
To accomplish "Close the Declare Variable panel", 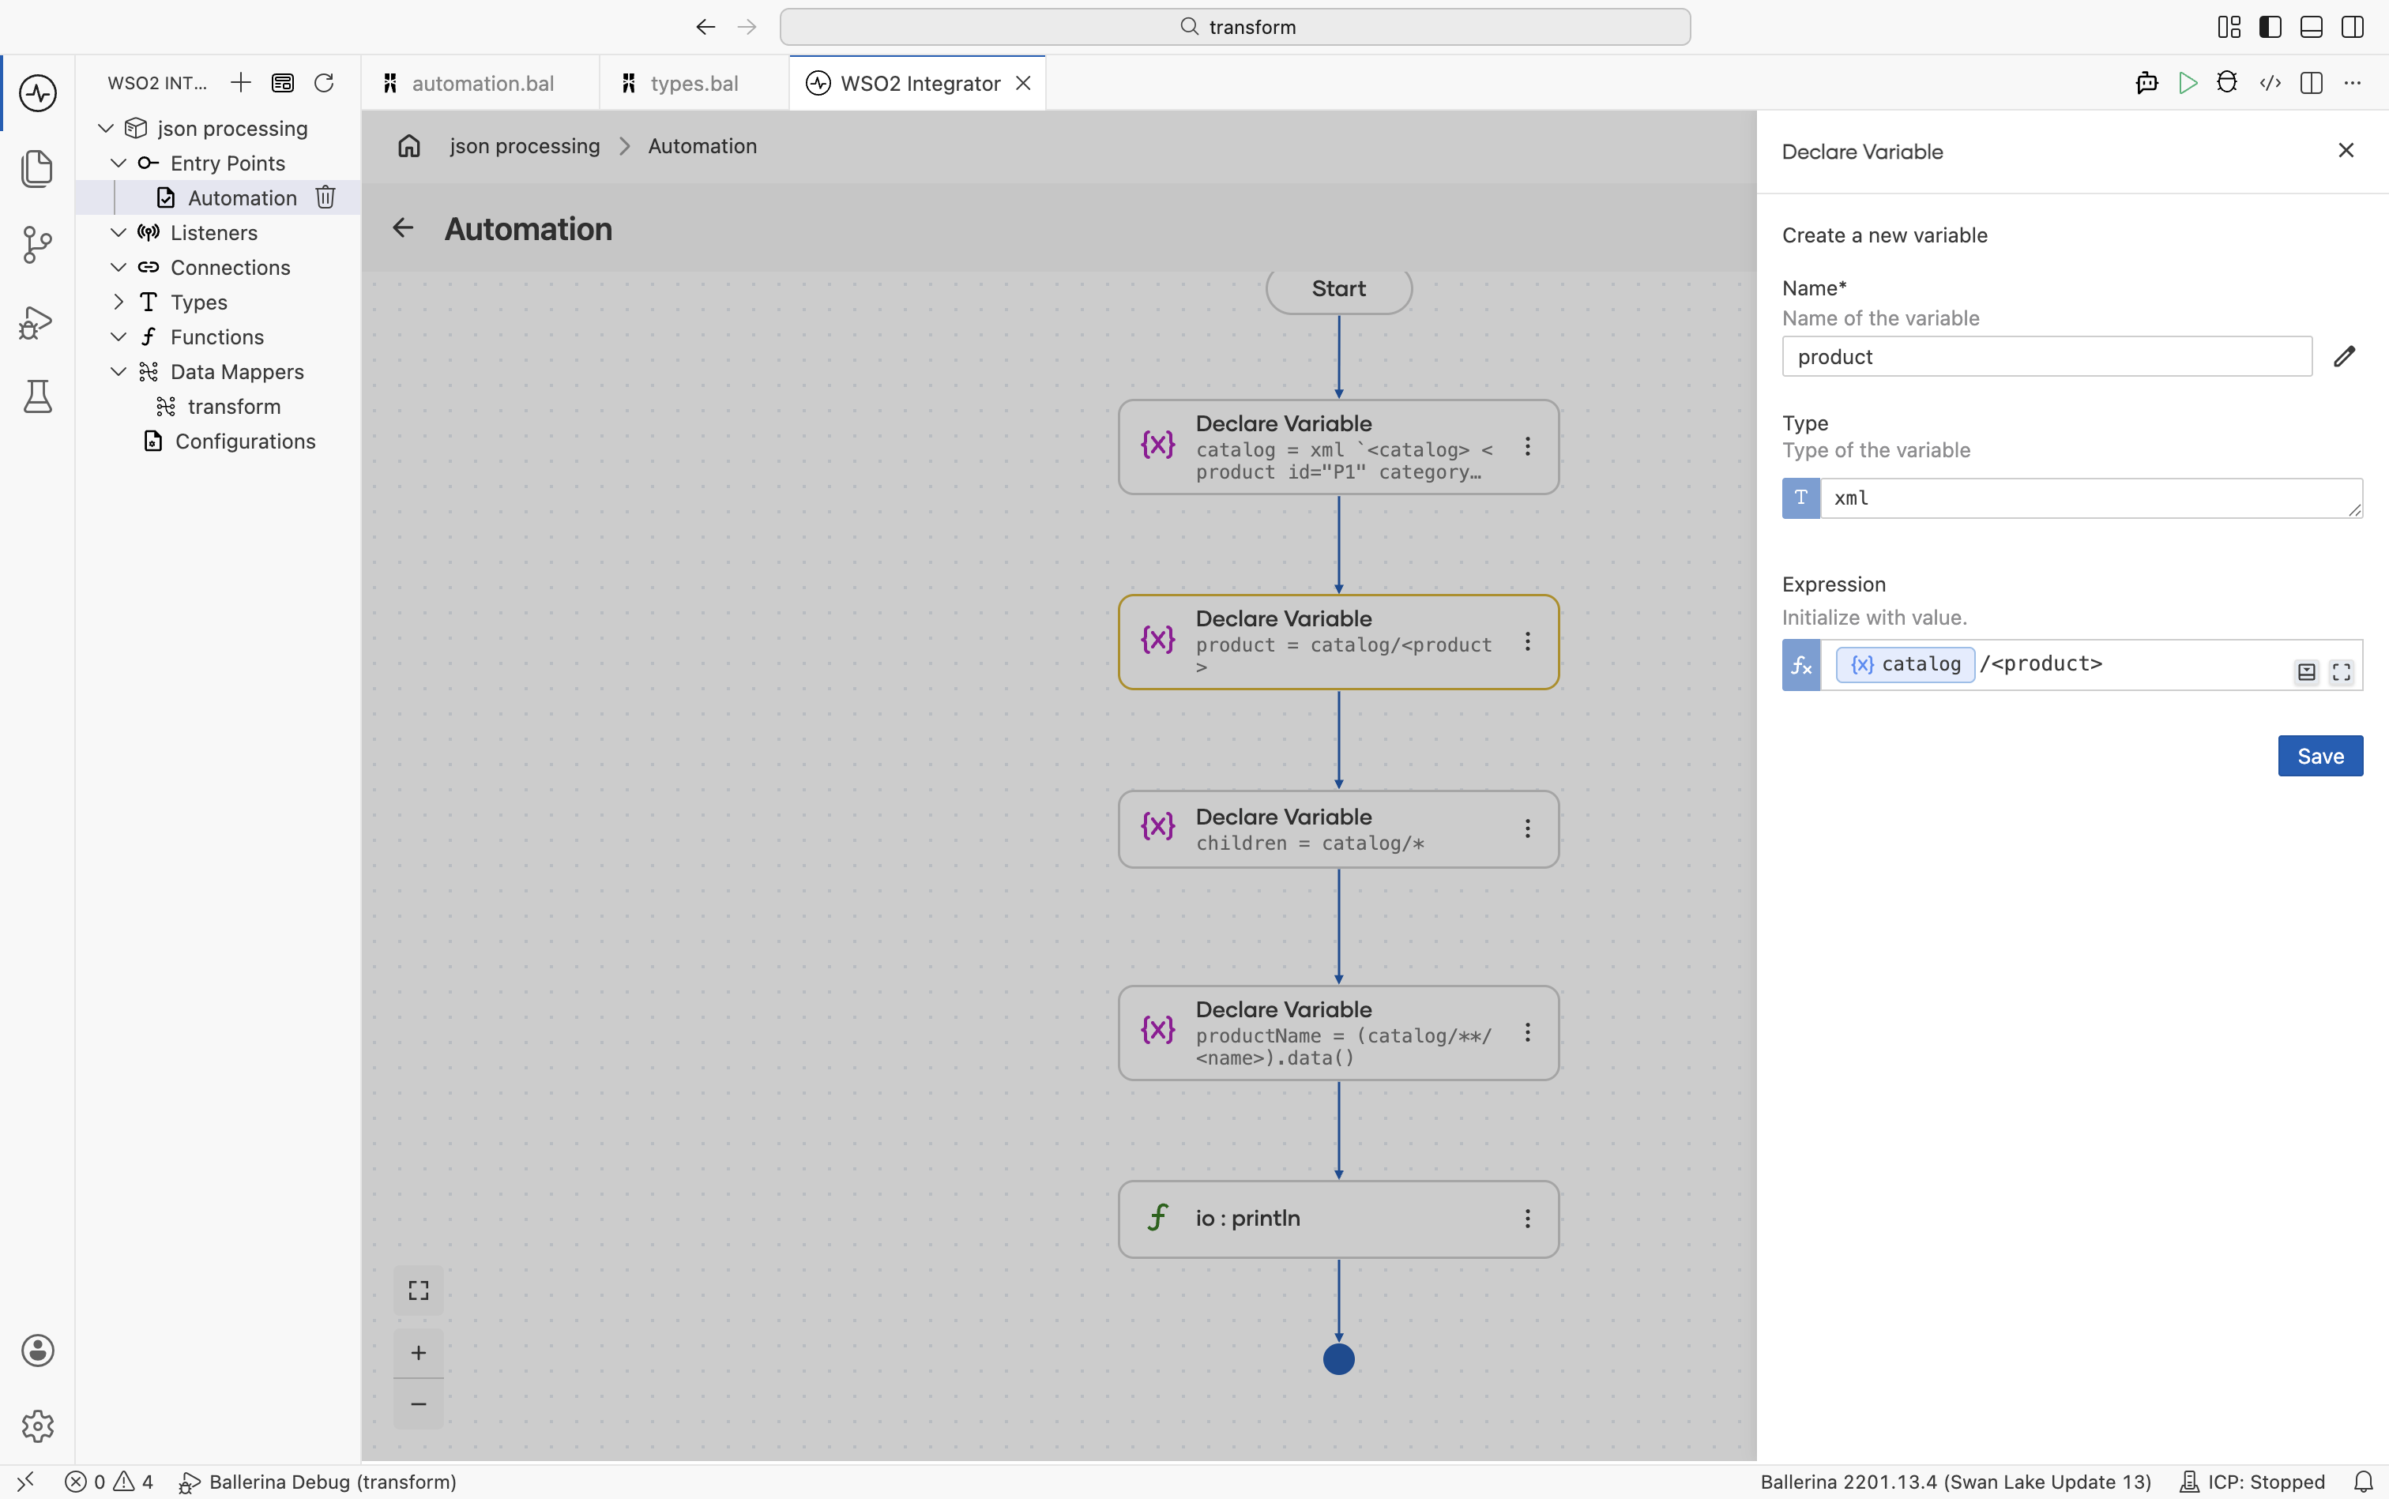I will click(2346, 151).
